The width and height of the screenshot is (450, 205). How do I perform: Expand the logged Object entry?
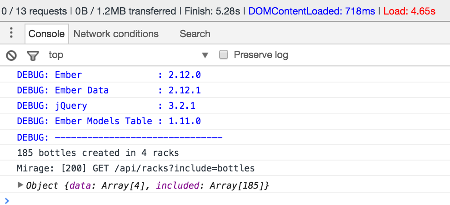(20, 185)
